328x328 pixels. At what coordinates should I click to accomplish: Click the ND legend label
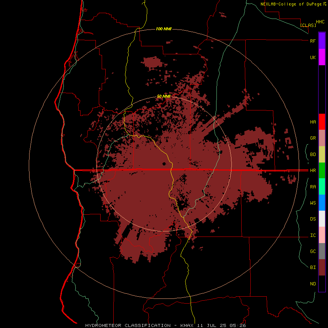[x=313, y=284]
